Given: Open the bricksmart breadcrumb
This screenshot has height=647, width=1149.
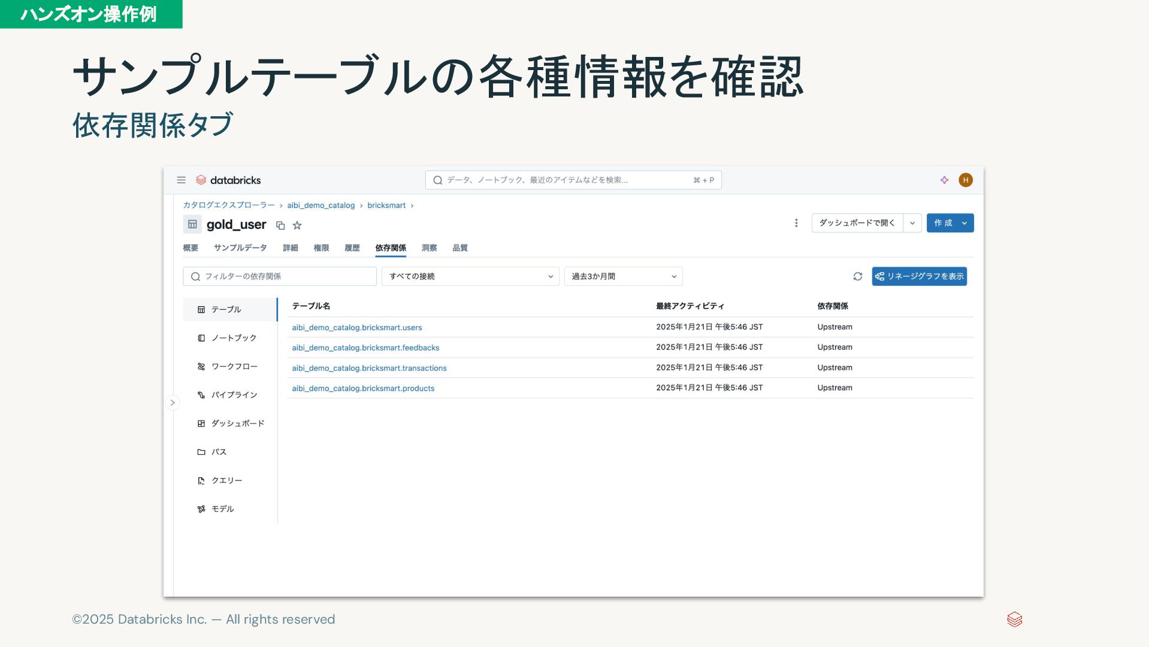Looking at the screenshot, I should pos(386,205).
